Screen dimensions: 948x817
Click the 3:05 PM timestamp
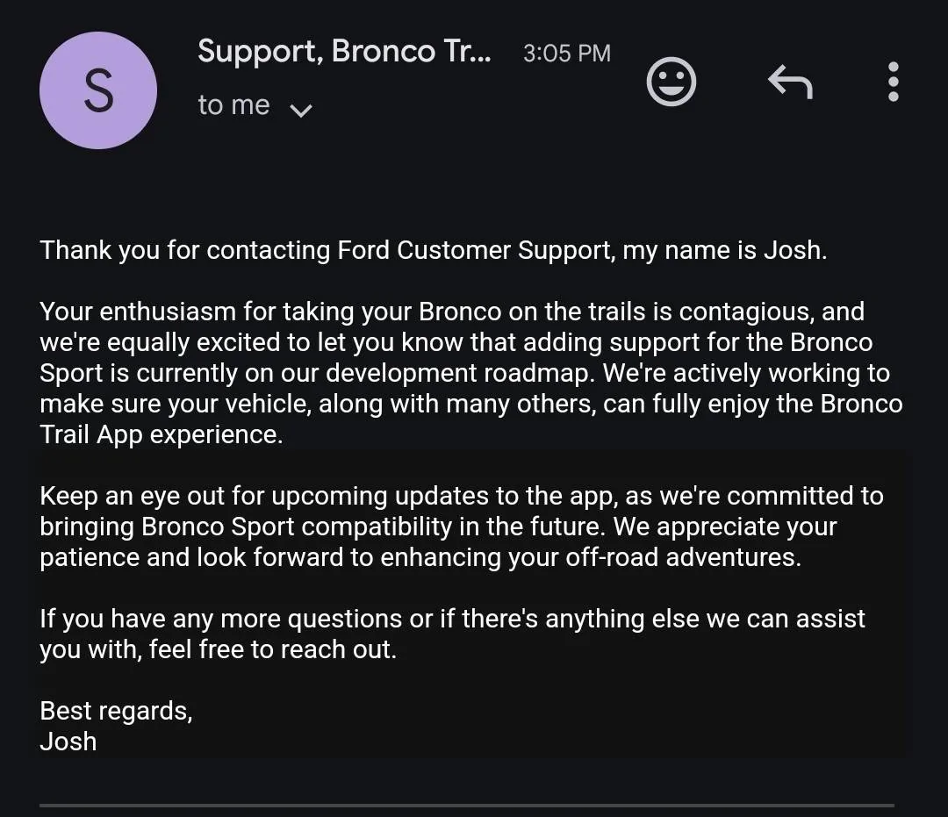tap(566, 53)
